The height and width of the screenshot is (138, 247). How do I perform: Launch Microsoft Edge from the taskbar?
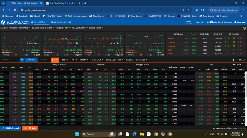[x=134, y=134]
